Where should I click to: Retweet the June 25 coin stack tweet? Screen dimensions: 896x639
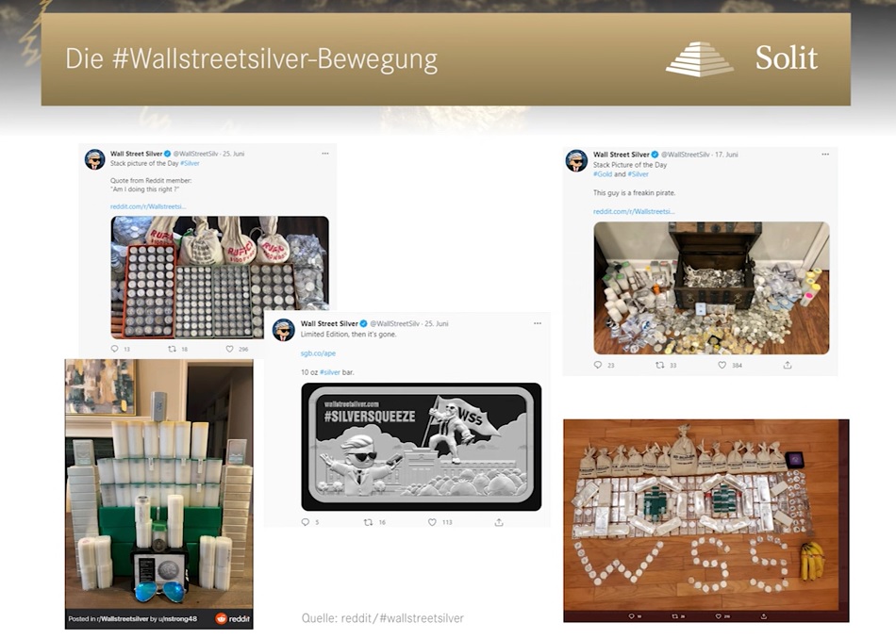point(172,349)
